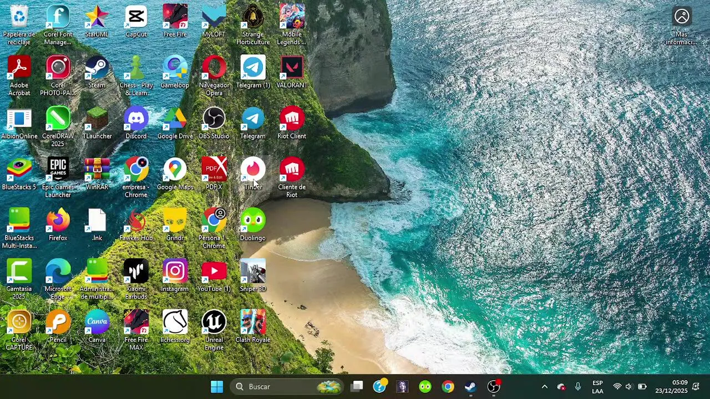Select the Duolingo desktop icon
This screenshot has height=399, width=710.
pyautogui.click(x=253, y=226)
